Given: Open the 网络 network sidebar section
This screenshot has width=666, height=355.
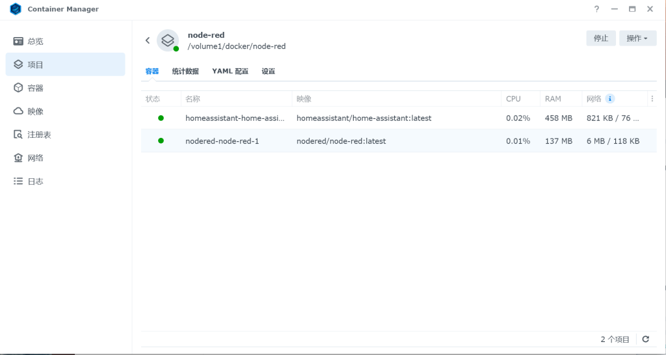Looking at the screenshot, I should click(x=66, y=158).
